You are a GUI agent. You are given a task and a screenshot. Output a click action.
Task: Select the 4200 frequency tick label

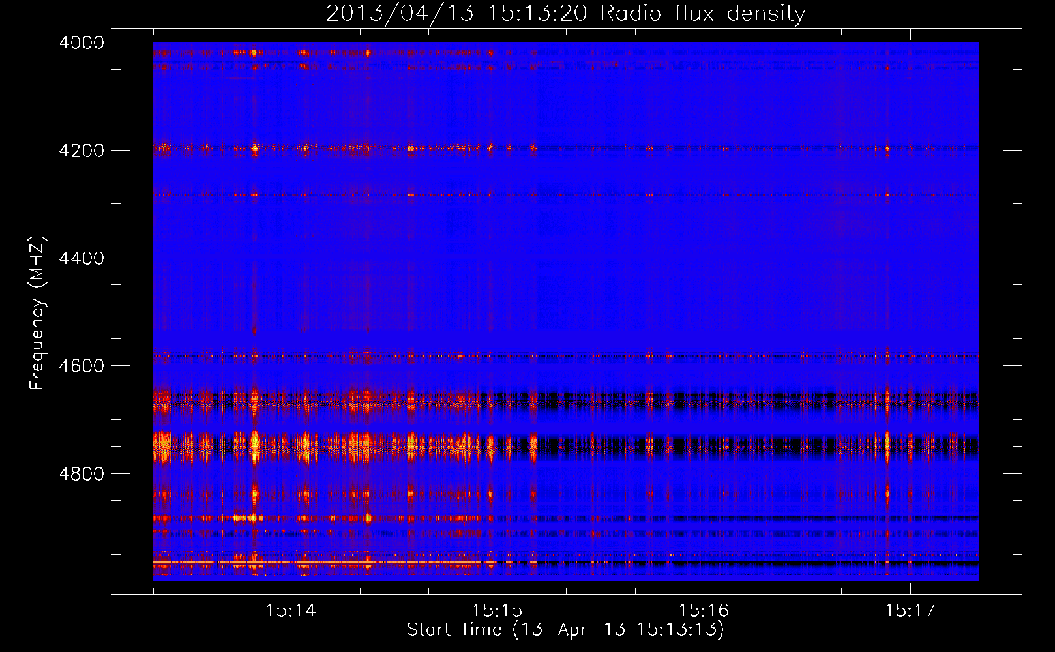(x=82, y=151)
